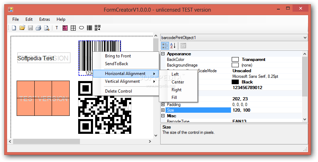Click canvas horizontal scrollbar right arrow

click(x=150, y=141)
